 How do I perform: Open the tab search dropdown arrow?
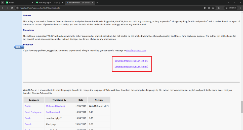(x=3, y=3)
